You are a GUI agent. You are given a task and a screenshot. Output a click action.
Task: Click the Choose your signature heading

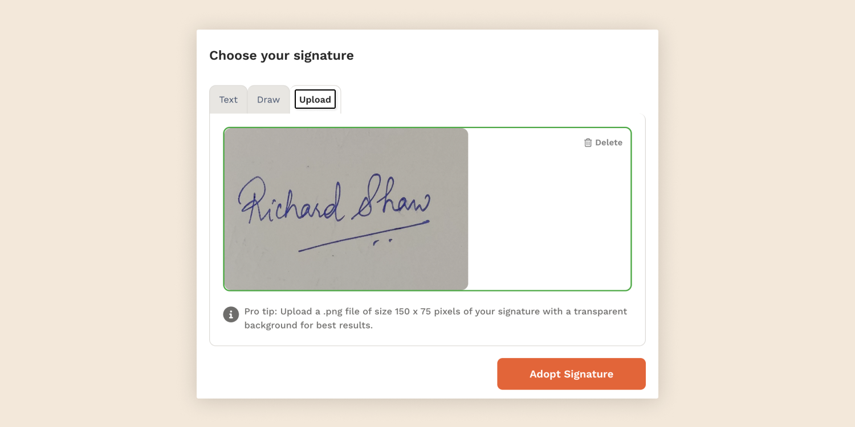(x=282, y=56)
